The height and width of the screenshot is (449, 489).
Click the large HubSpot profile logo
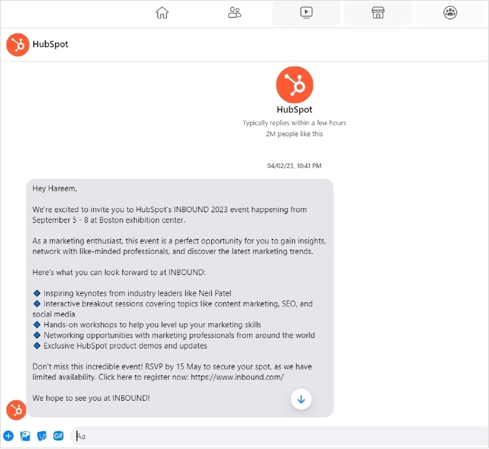(x=294, y=84)
